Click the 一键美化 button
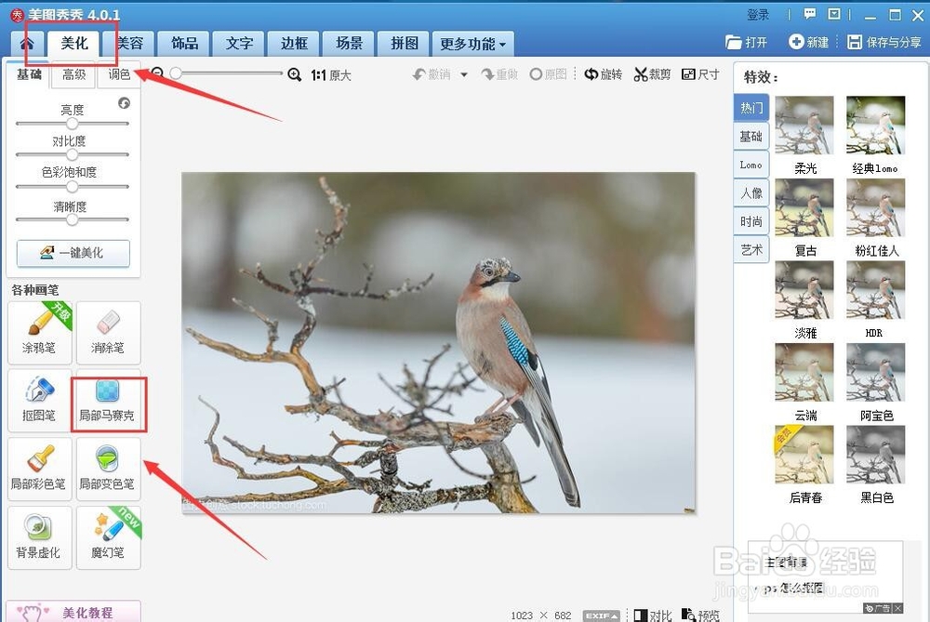The width and height of the screenshot is (930, 622). (73, 253)
